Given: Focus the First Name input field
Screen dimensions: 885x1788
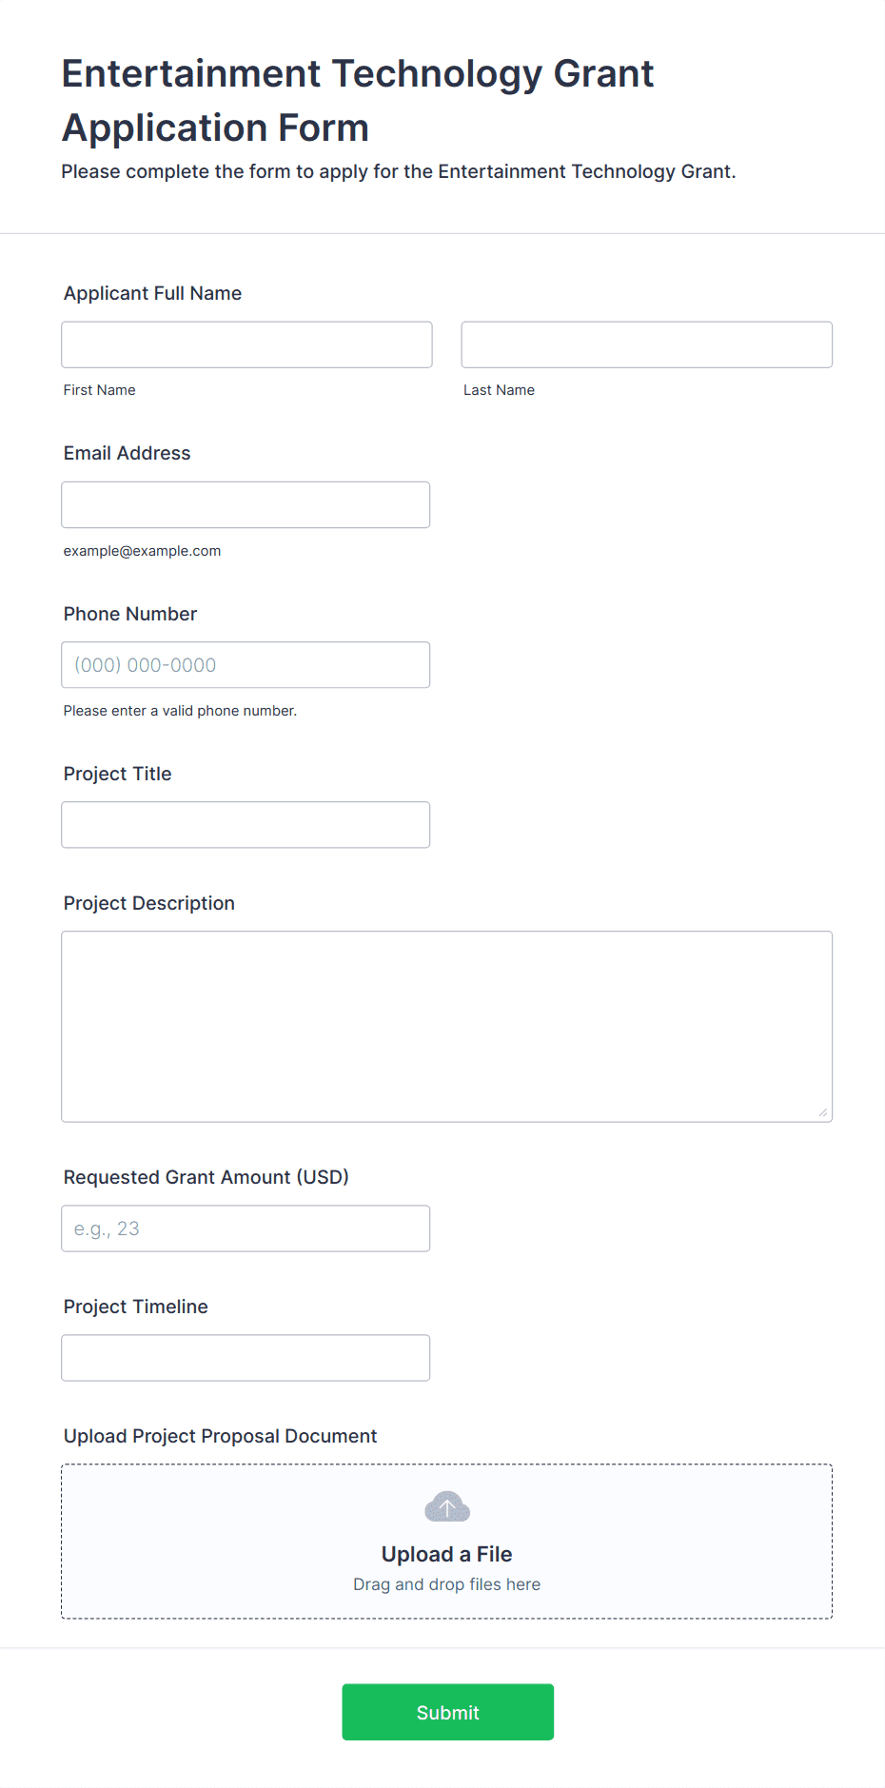Looking at the screenshot, I should coord(246,344).
